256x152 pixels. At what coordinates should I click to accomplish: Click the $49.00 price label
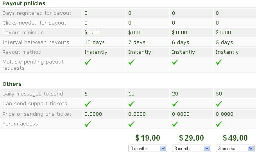tap(235, 138)
